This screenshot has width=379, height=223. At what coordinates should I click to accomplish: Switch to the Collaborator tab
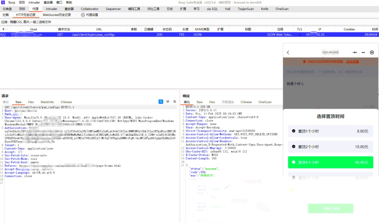point(90,9)
